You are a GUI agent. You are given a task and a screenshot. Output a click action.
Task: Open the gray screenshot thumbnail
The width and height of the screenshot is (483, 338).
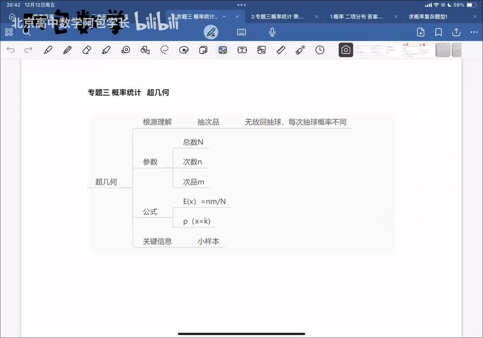(x=443, y=50)
